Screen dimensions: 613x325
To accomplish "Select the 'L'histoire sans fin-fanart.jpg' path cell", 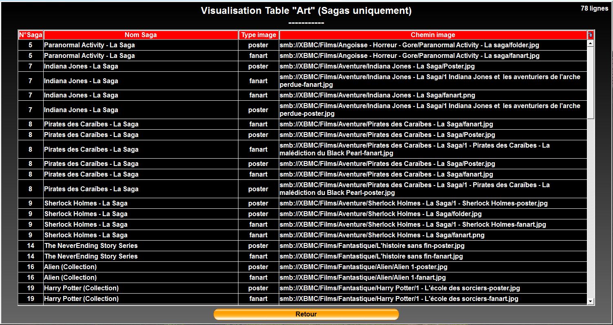I will click(x=433, y=256).
